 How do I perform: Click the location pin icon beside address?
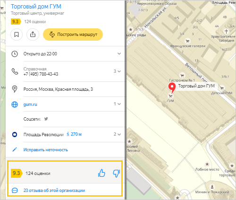(15, 89)
